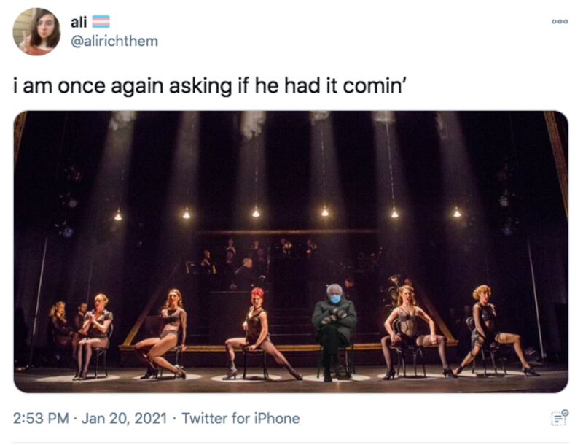Click the pride flag emoji beside the name
The height and width of the screenshot is (445, 583).
point(100,23)
